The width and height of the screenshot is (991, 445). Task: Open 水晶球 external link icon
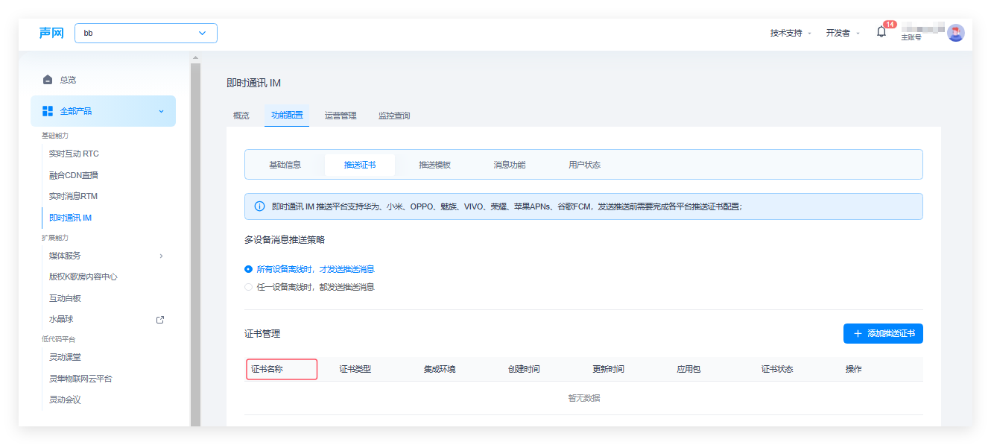click(x=159, y=320)
